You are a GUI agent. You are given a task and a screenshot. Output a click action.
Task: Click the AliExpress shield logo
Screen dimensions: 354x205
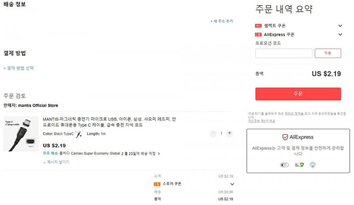point(285,137)
